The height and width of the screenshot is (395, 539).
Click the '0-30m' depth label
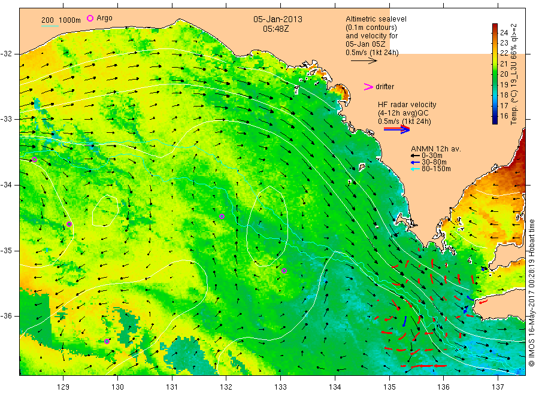coord(432,156)
